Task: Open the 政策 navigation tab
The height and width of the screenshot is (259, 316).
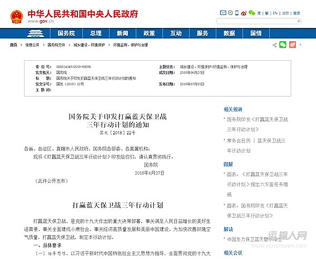Action: pos(149,33)
